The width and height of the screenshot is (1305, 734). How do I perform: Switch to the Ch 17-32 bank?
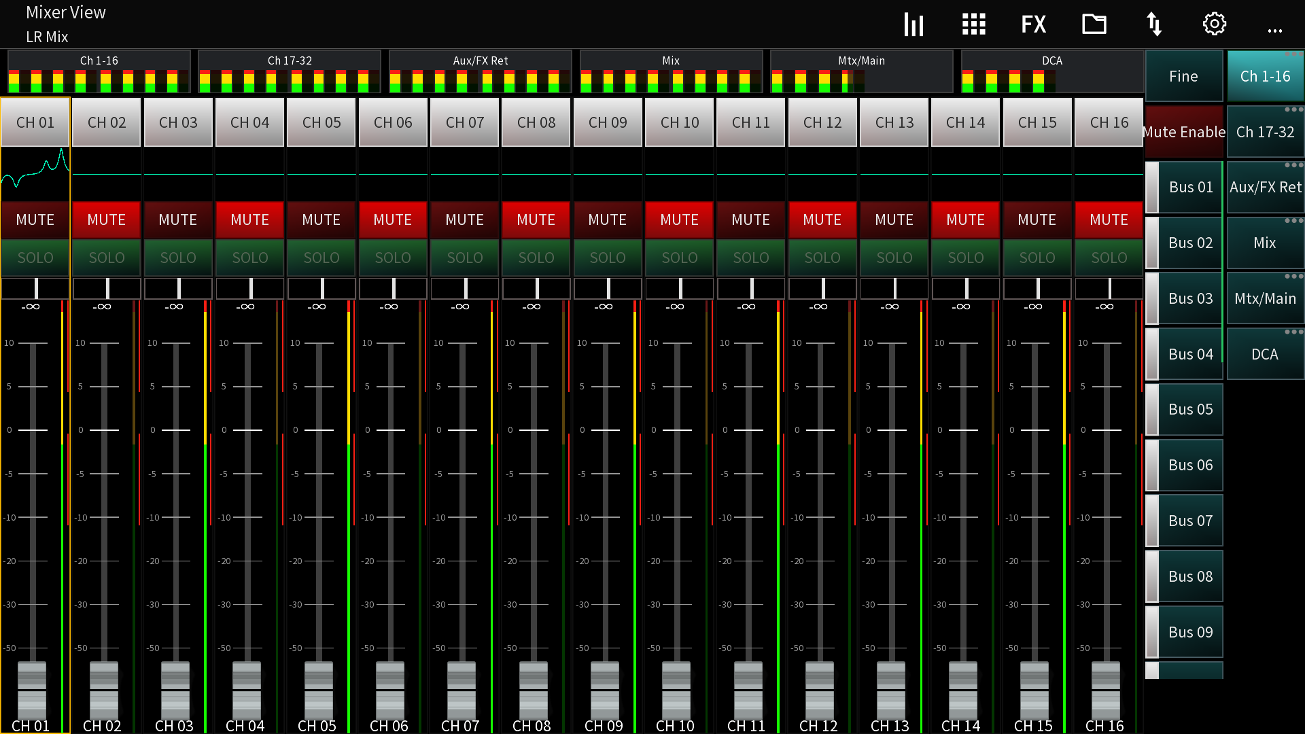tap(1265, 132)
